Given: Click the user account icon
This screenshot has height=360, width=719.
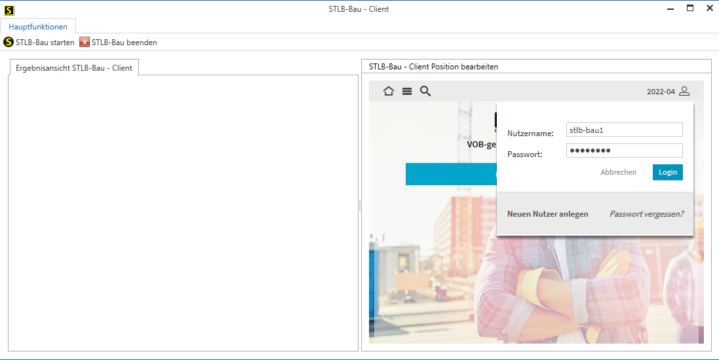Looking at the screenshot, I should click(684, 92).
